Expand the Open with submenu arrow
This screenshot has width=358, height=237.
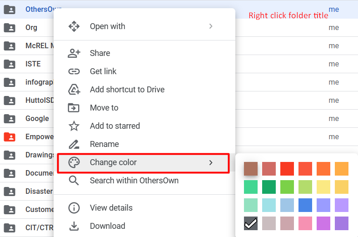pyautogui.click(x=211, y=26)
